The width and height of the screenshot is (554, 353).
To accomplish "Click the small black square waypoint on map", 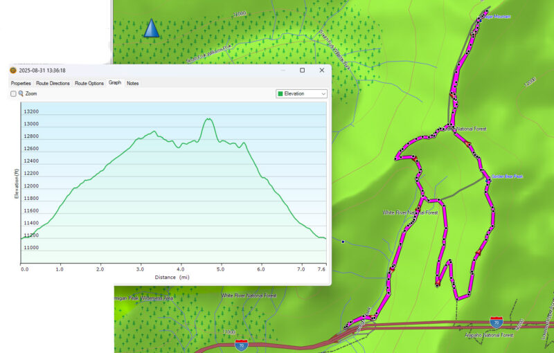I will click(343, 242).
